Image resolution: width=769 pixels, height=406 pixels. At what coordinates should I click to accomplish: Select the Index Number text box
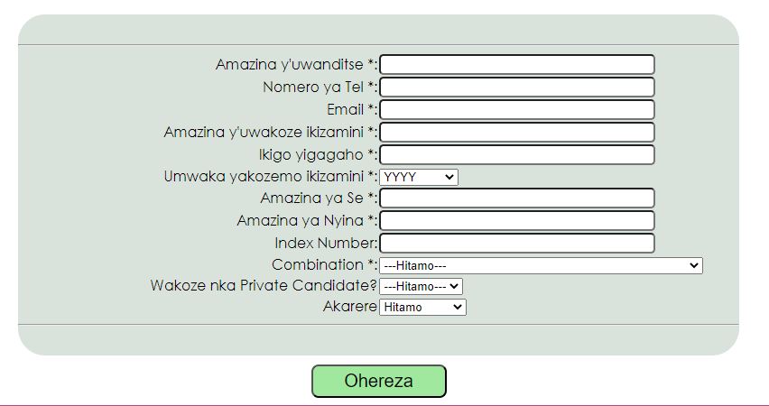tap(516, 243)
